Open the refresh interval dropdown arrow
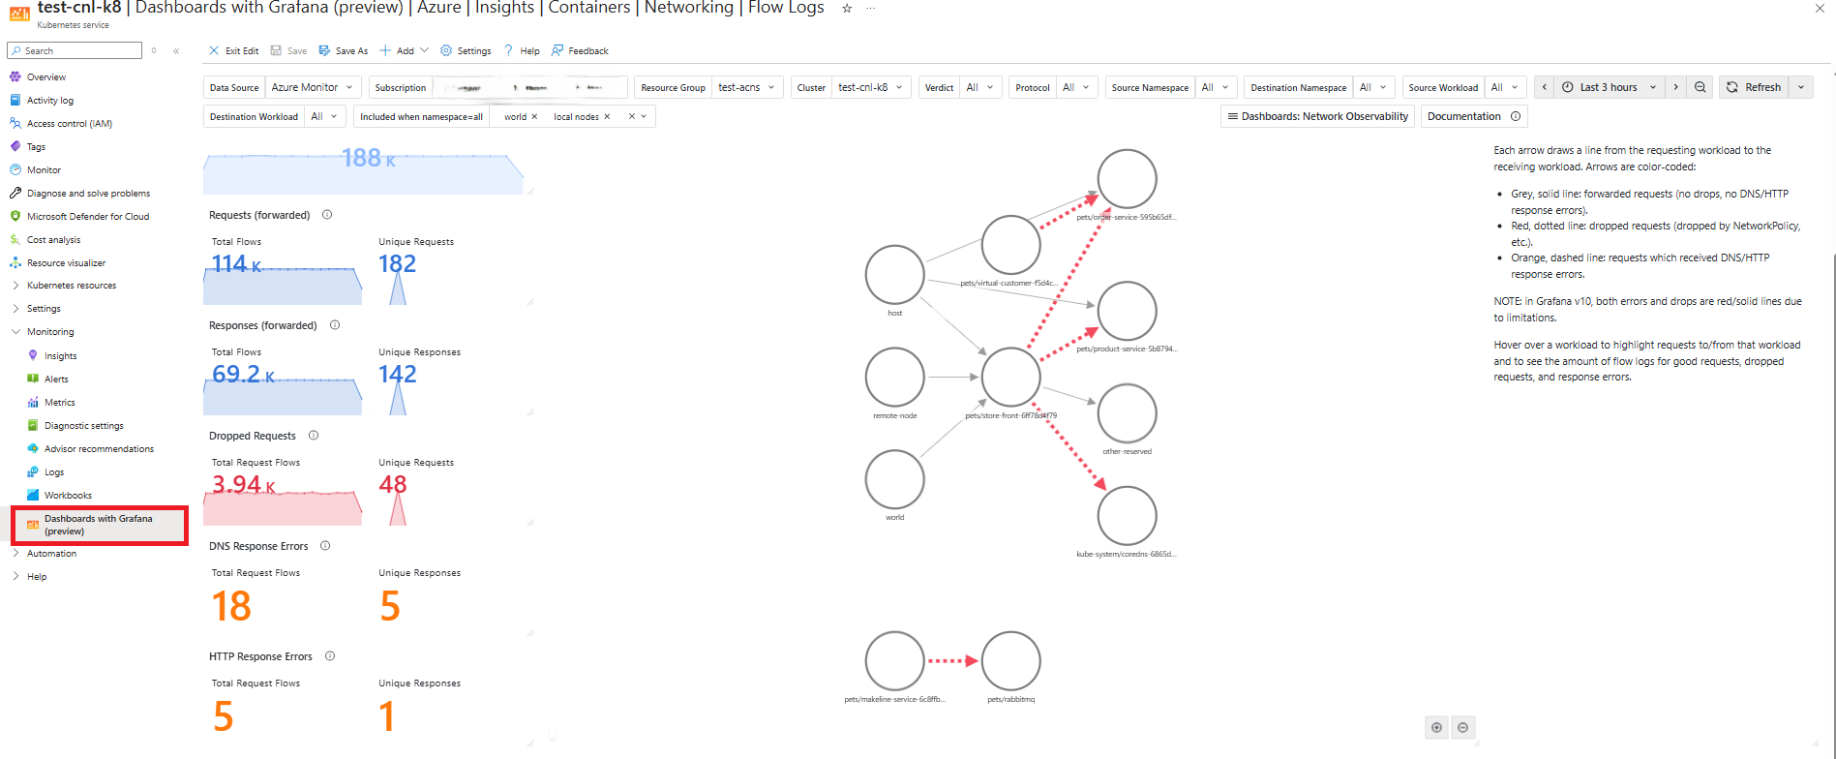Screen dimensions: 1836x759 1801,87
